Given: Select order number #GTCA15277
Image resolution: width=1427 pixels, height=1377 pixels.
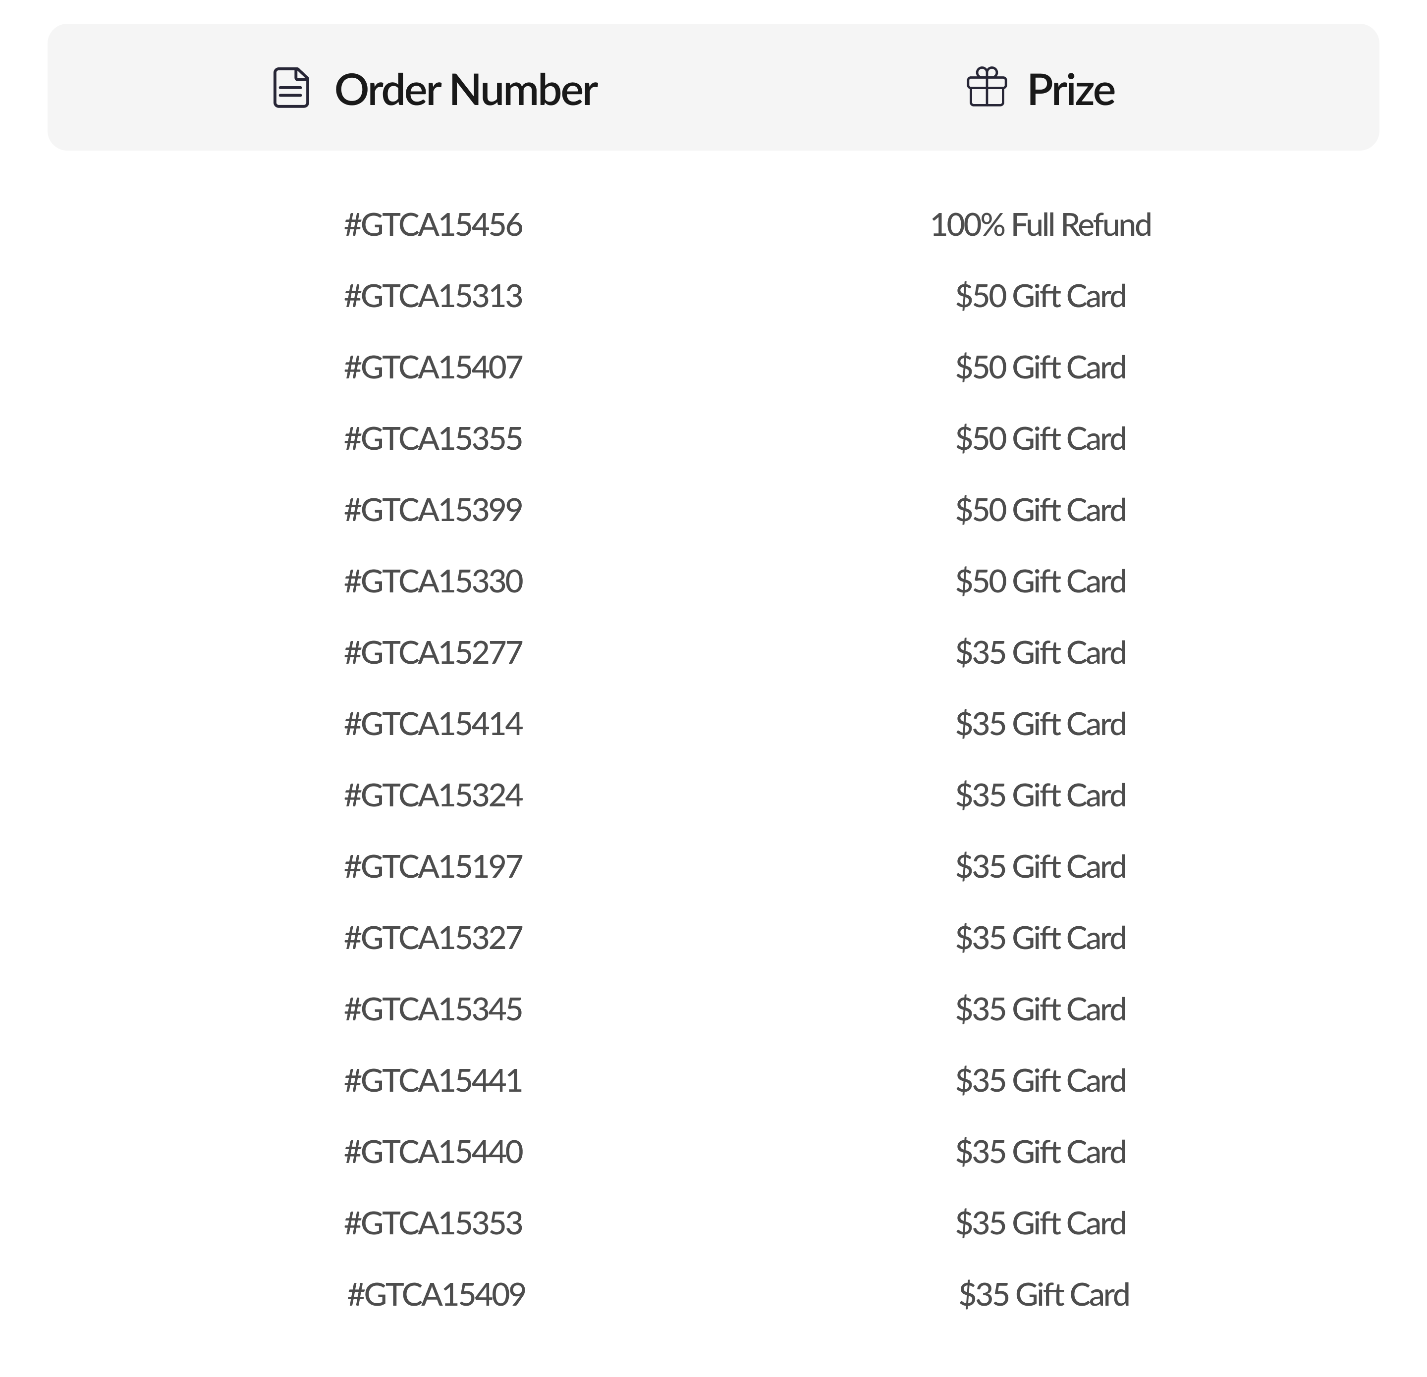Looking at the screenshot, I should tap(433, 653).
